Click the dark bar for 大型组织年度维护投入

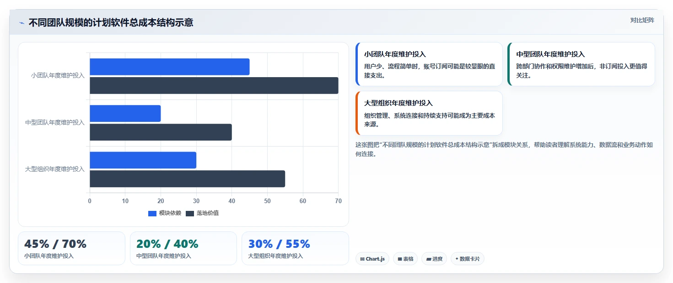tap(187, 178)
